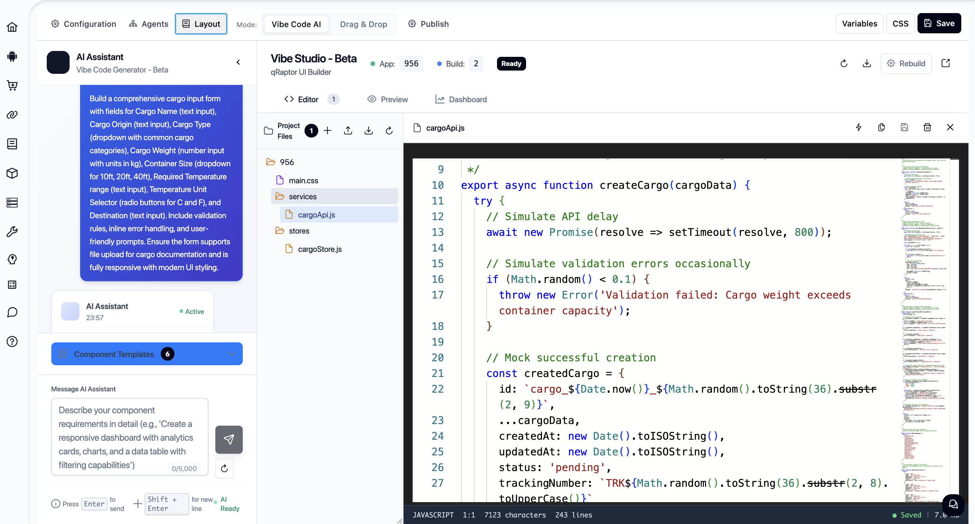Click the Save button
The height and width of the screenshot is (524, 975).
[939, 24]
